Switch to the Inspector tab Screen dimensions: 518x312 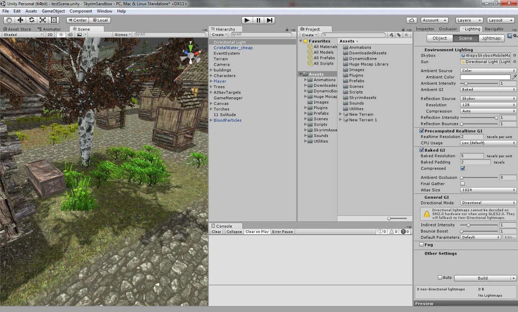pos(425,29)
